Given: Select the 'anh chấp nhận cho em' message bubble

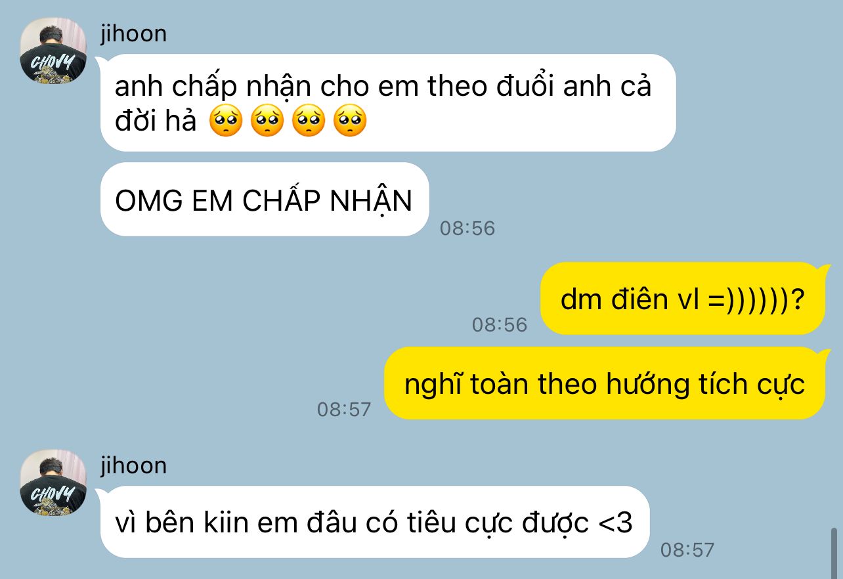Looking at the screenshot, I should (x=387, y=102).
